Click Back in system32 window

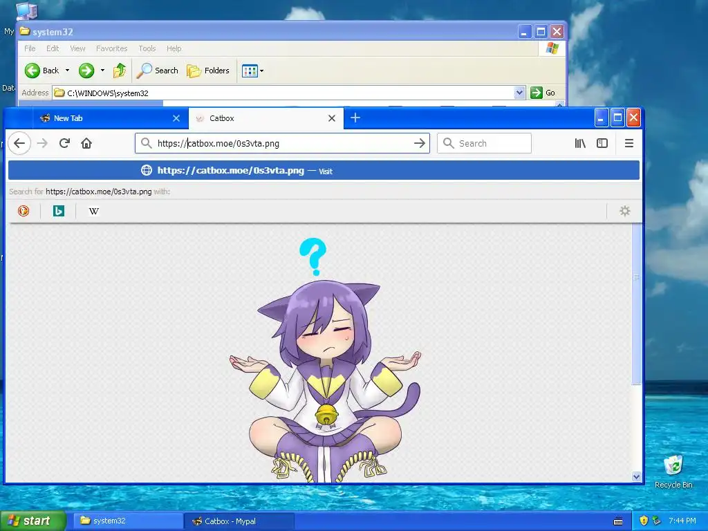pos(42,71)
